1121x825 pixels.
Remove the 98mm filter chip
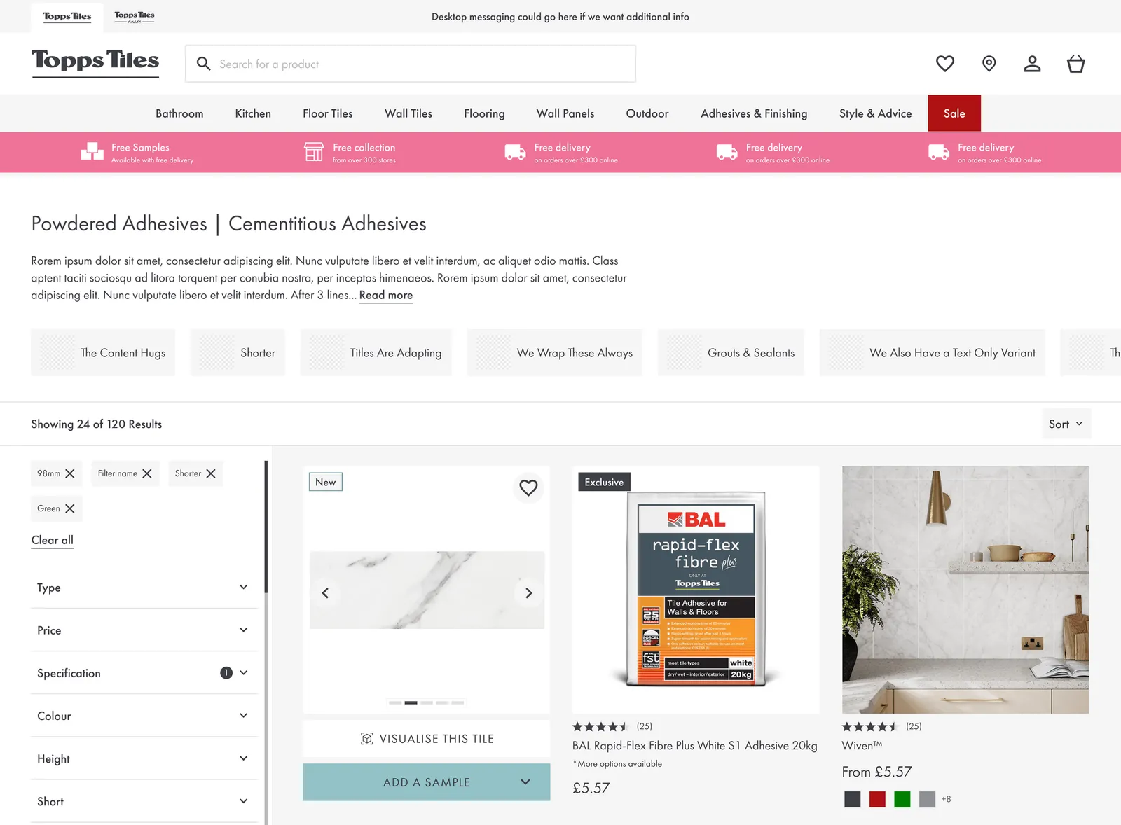click(70, 473)
